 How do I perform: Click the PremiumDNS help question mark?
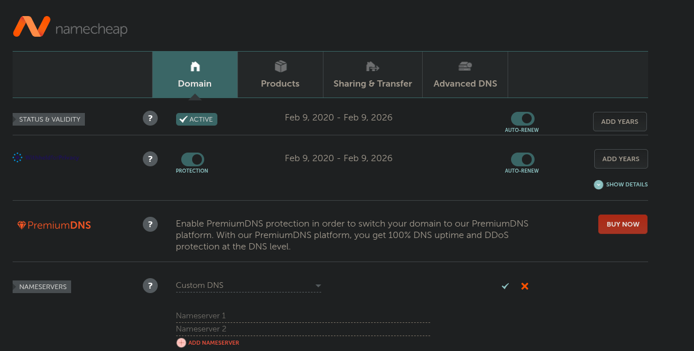click(150, 224)
